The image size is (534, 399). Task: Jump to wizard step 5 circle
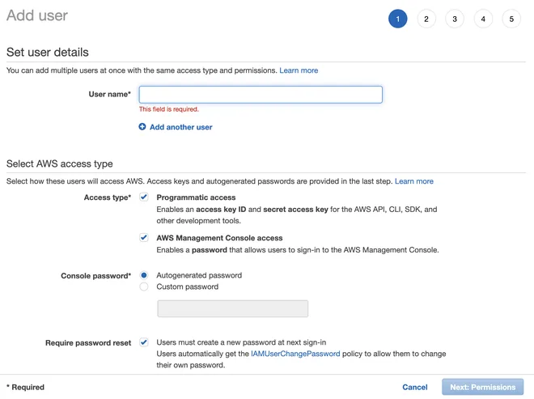(511, 19)
